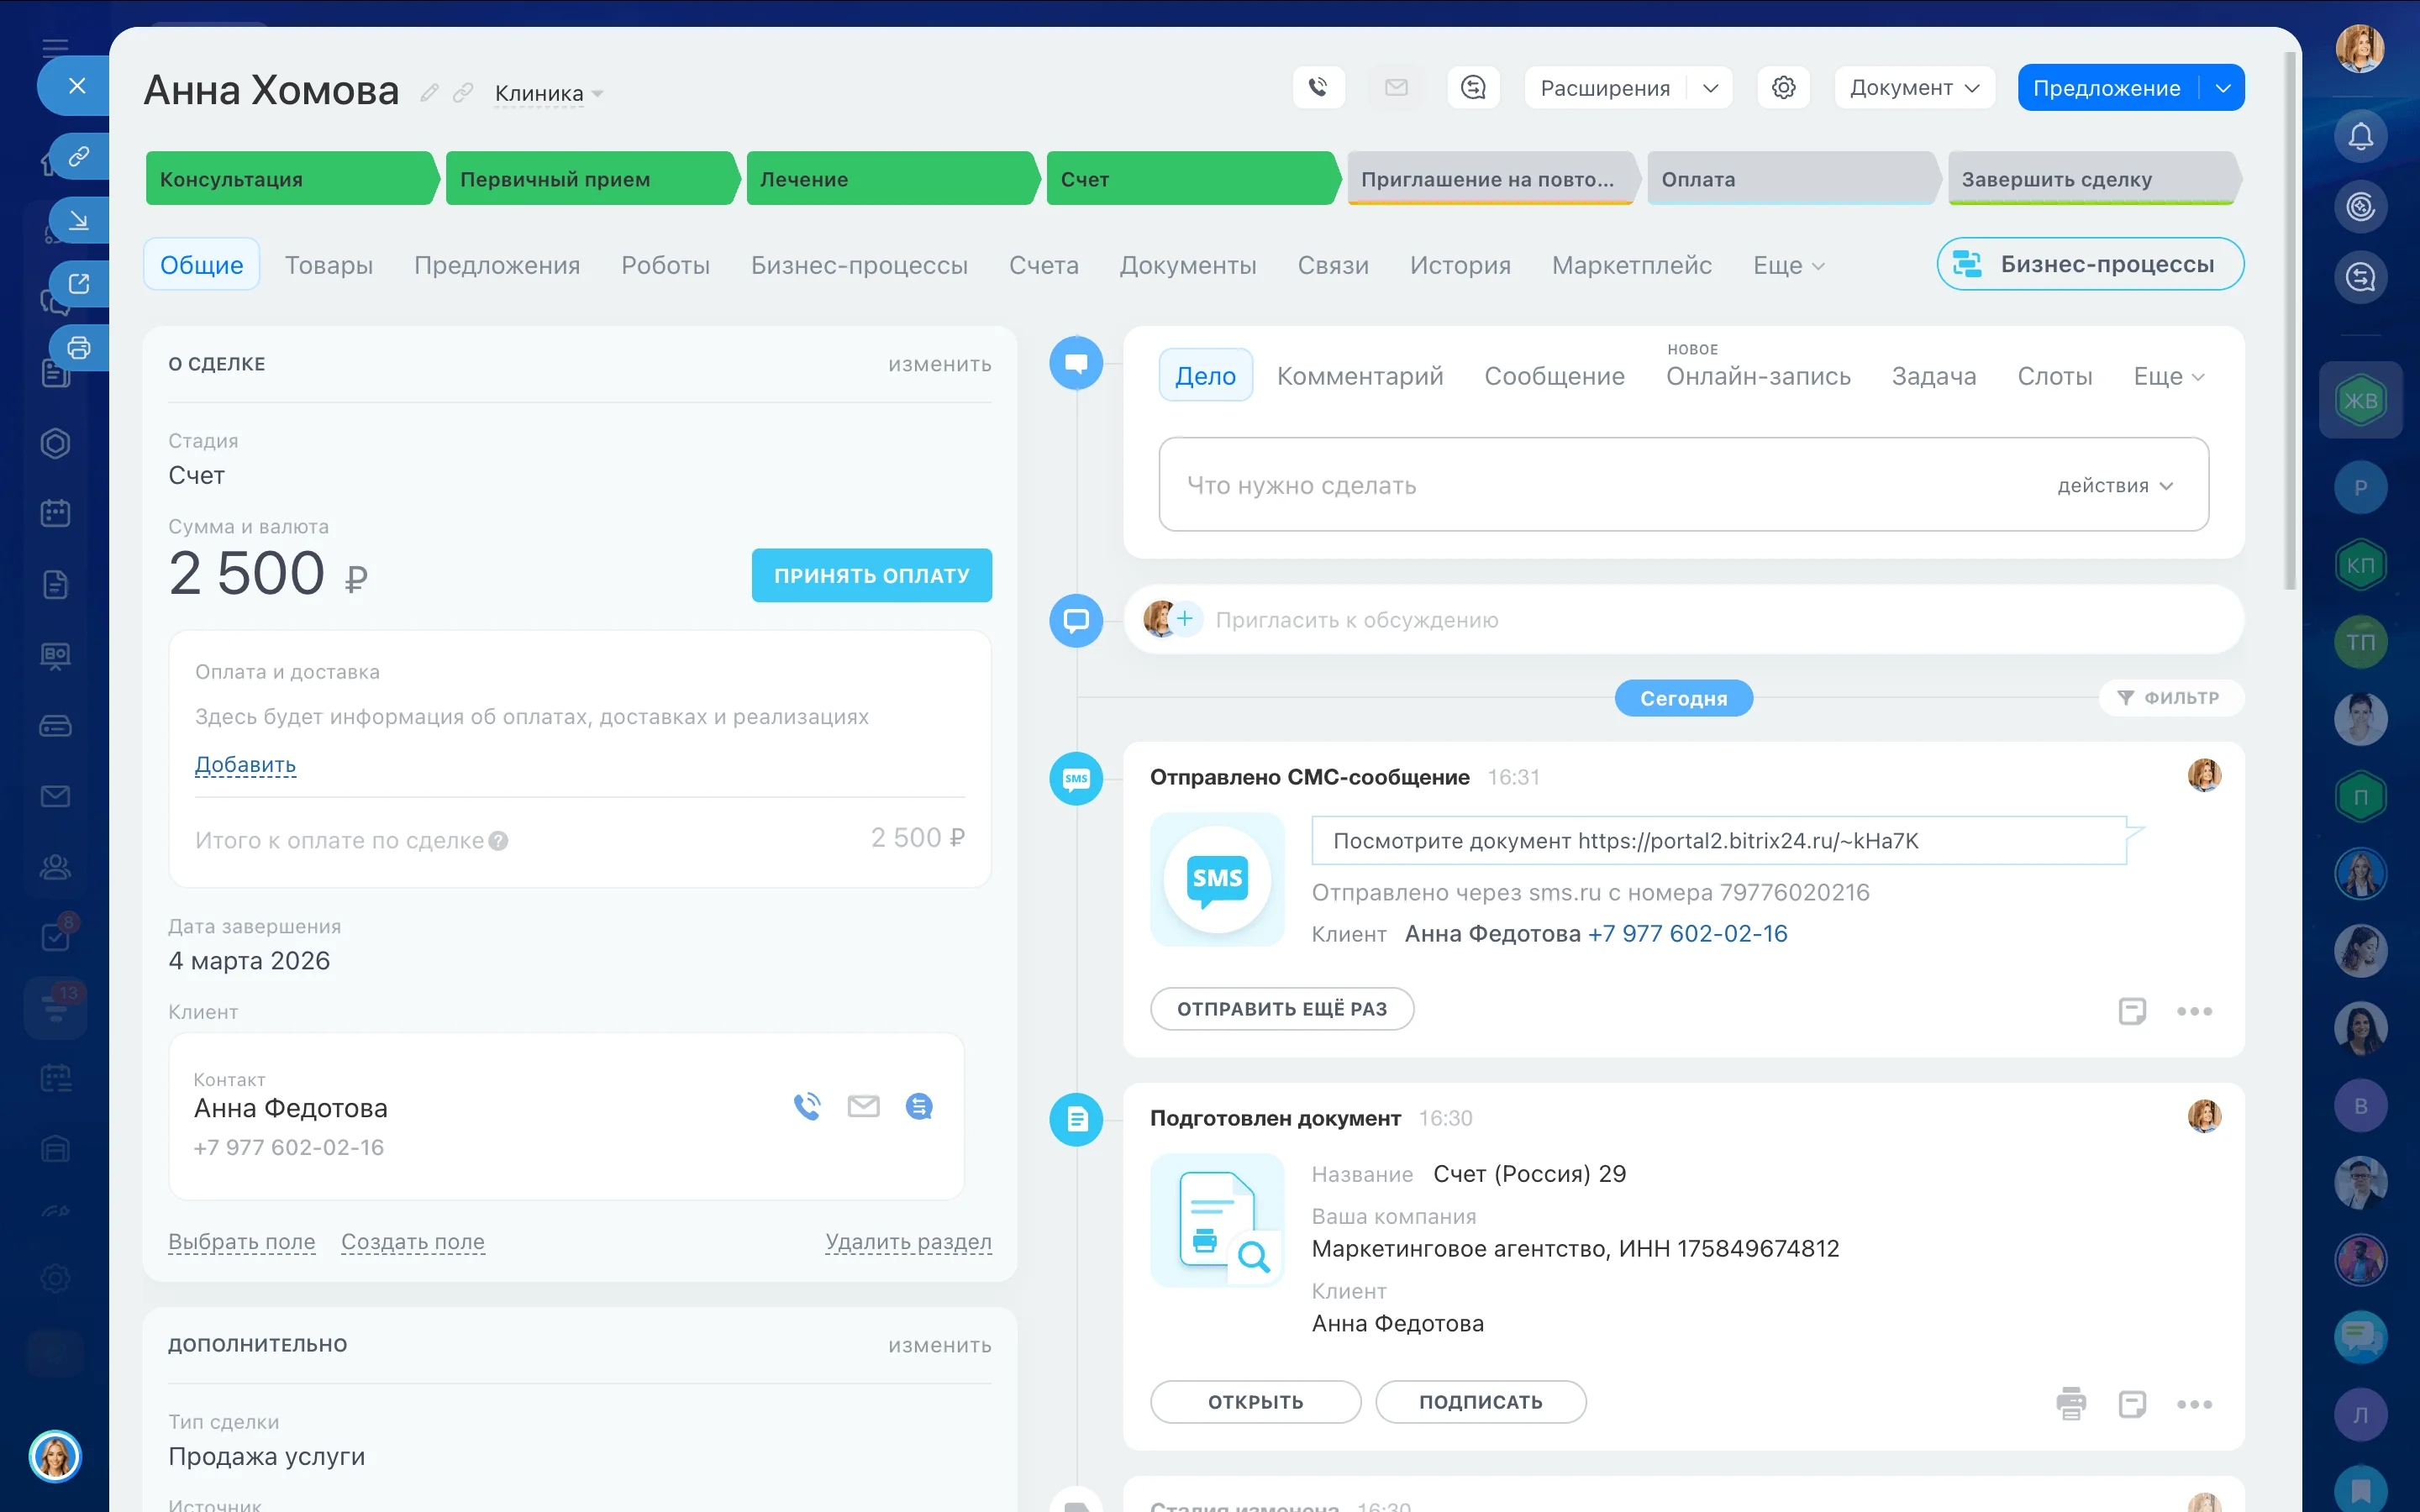Add a note to the prepared document entry
Image resolution: width=2420 pixels, height=1512 pixels.
pos(2132,1404)
